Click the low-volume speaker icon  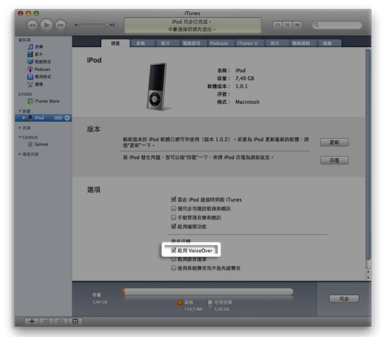click(76, 25)
